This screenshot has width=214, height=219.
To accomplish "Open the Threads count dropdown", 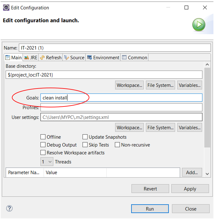I will [47, 162].
